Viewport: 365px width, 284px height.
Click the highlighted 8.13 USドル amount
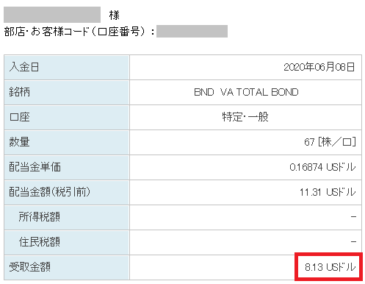click(330, 267)
